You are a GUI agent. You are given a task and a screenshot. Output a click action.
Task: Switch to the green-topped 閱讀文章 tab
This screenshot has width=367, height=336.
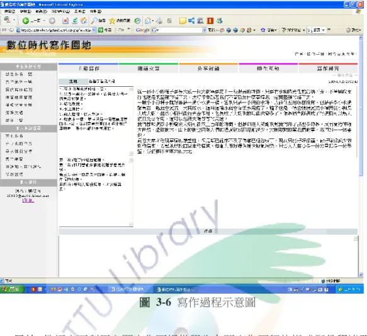coord(149,69)
